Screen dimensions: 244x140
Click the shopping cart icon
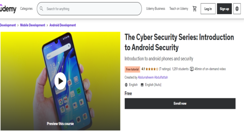195,9
